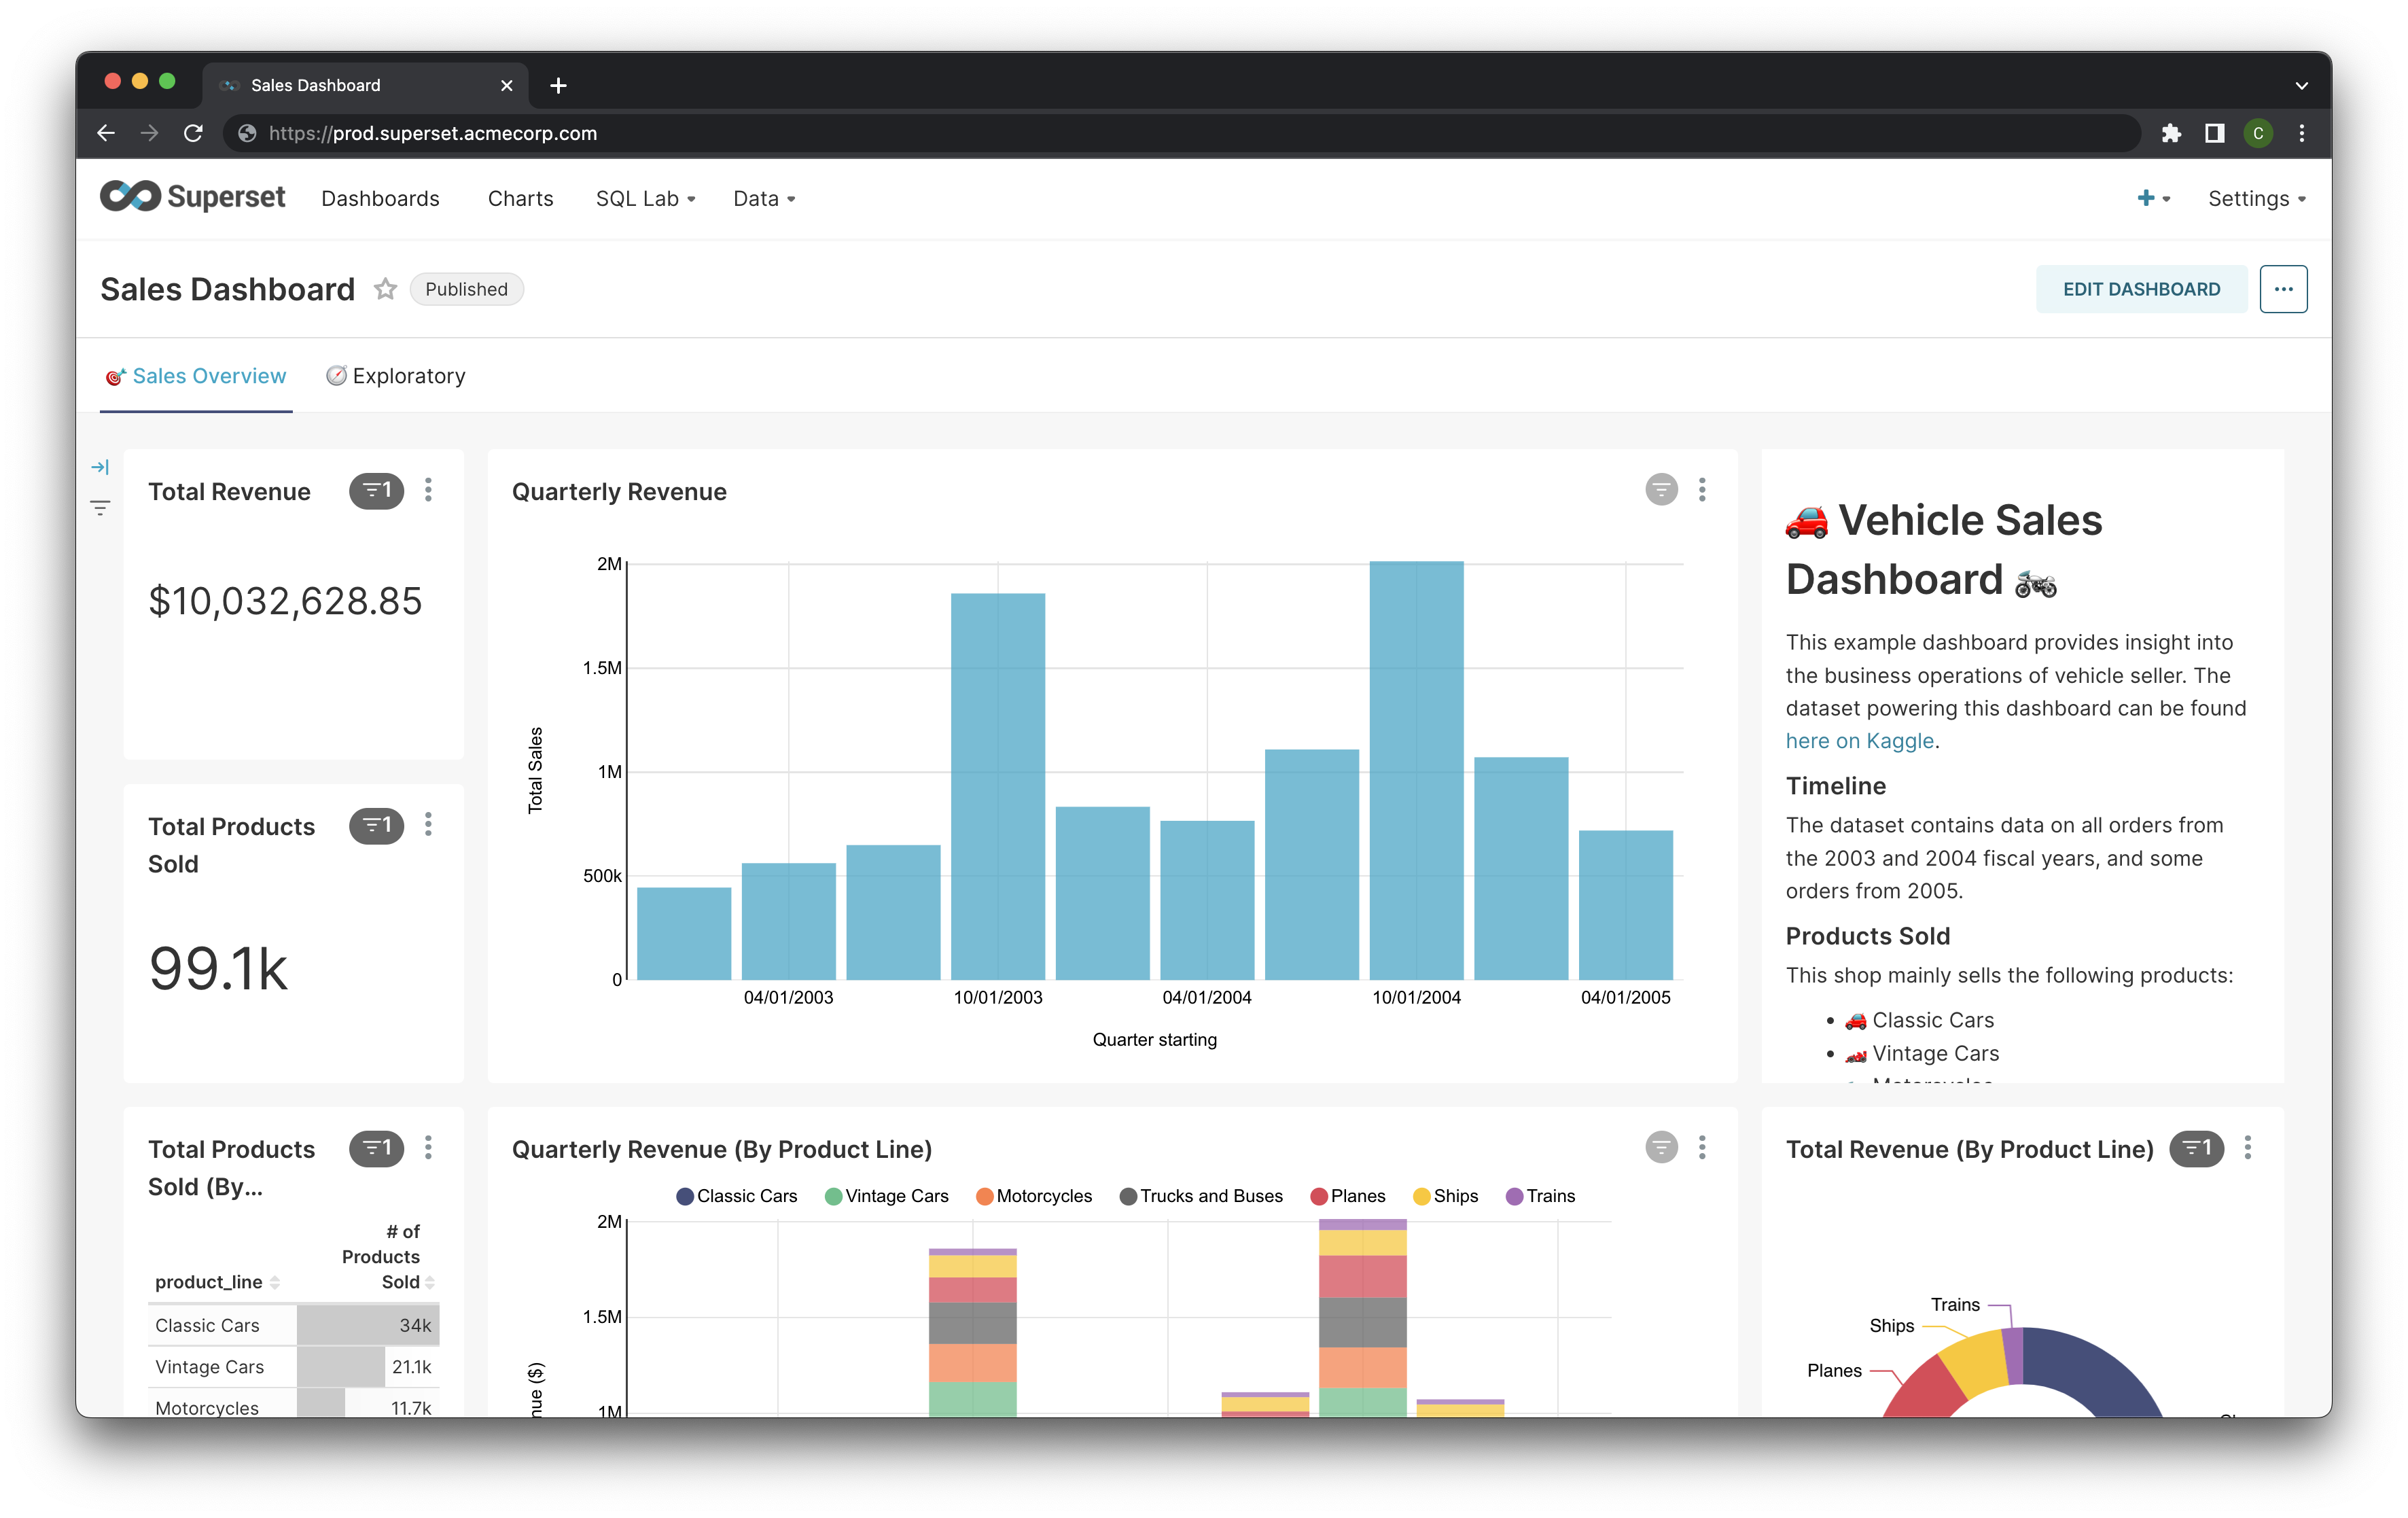2408x1518 pixels.
Task: Reload the page
Action: click(x=194, y=133)
